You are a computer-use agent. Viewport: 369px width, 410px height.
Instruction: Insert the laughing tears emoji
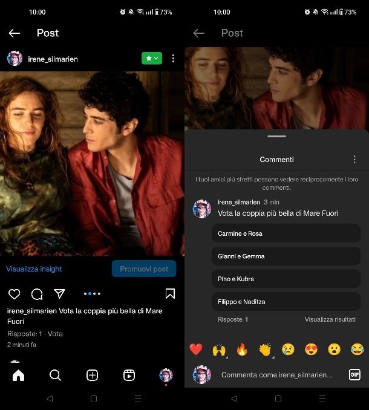358,350
